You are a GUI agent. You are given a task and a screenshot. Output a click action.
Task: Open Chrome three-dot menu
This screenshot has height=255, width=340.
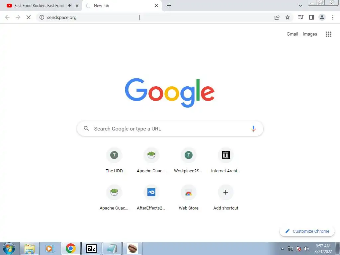[x=333, y=17]
